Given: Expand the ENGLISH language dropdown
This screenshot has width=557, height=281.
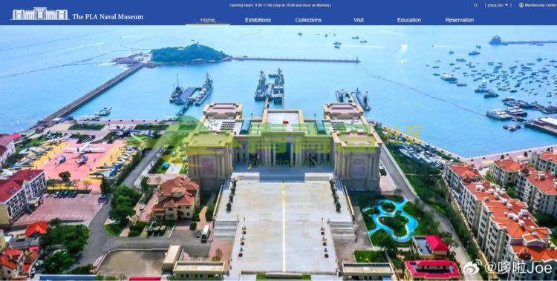Looking at the screenshot, I should point(498,5).
